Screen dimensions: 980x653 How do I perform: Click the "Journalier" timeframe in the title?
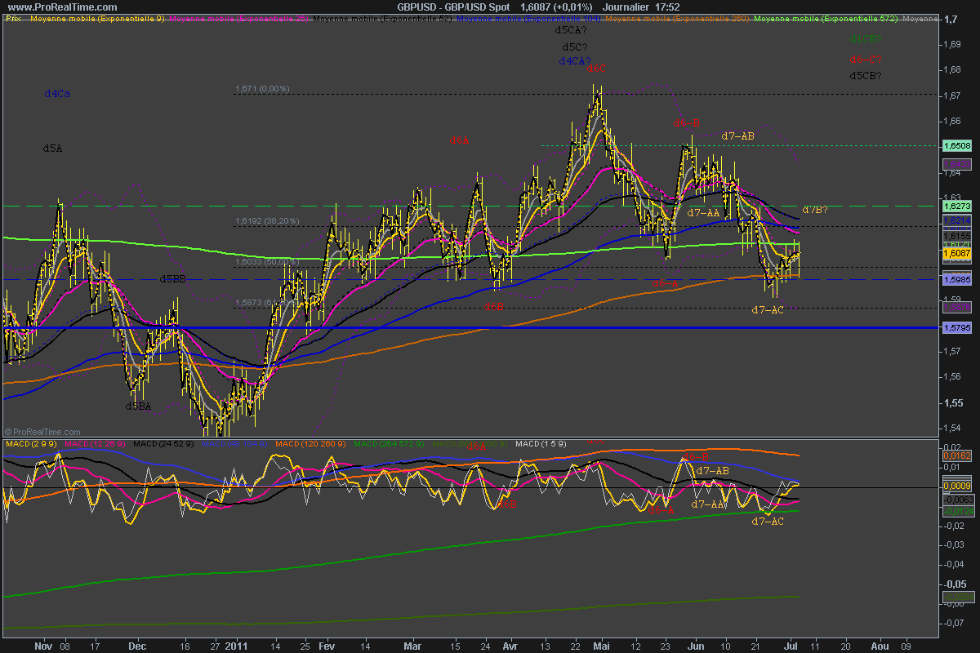pos(579,7)
